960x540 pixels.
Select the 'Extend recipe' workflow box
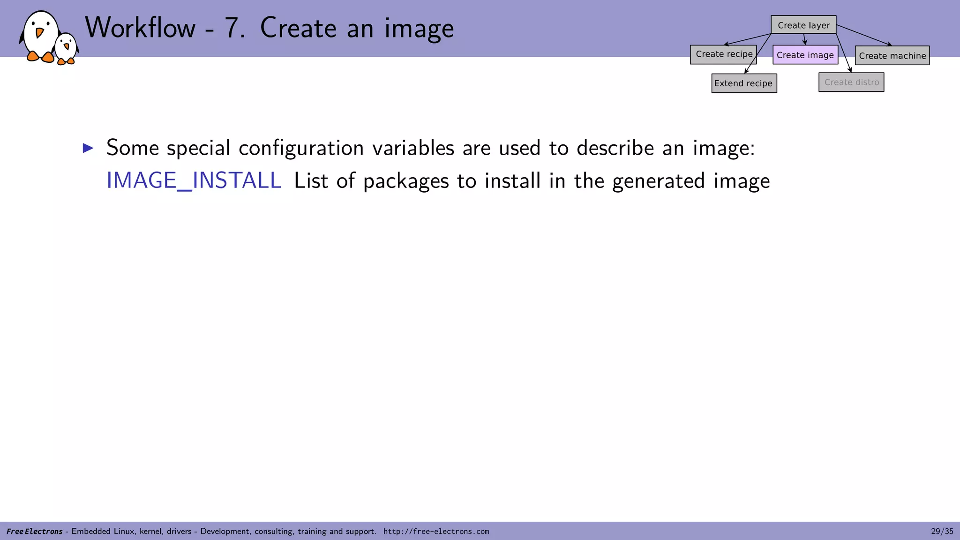coord(744,83)
